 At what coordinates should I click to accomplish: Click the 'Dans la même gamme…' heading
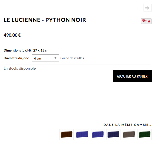[x=127, y=125]
